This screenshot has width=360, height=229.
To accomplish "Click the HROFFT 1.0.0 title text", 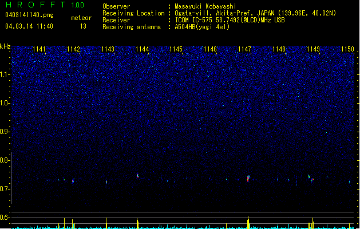I will [45, 5].
